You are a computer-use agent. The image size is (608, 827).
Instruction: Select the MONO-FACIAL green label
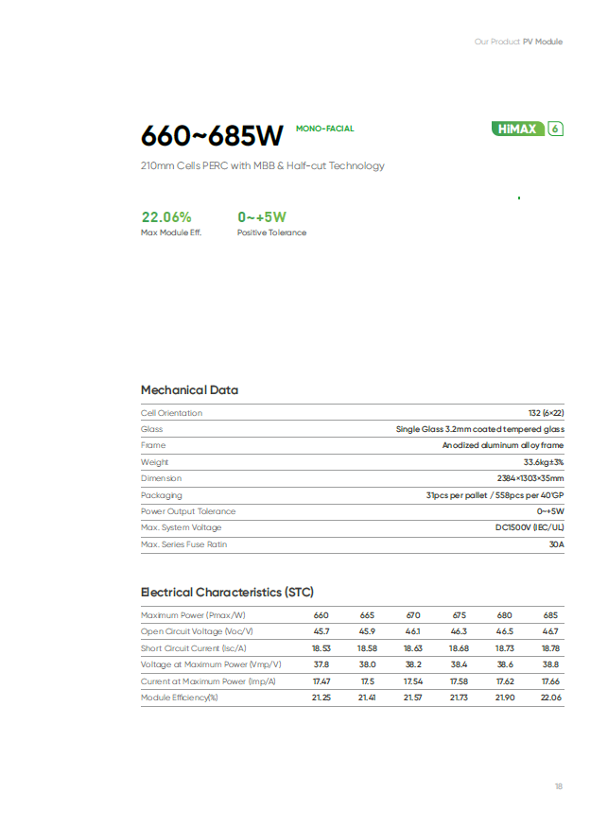pyautogui.click(x=324, y=129)
